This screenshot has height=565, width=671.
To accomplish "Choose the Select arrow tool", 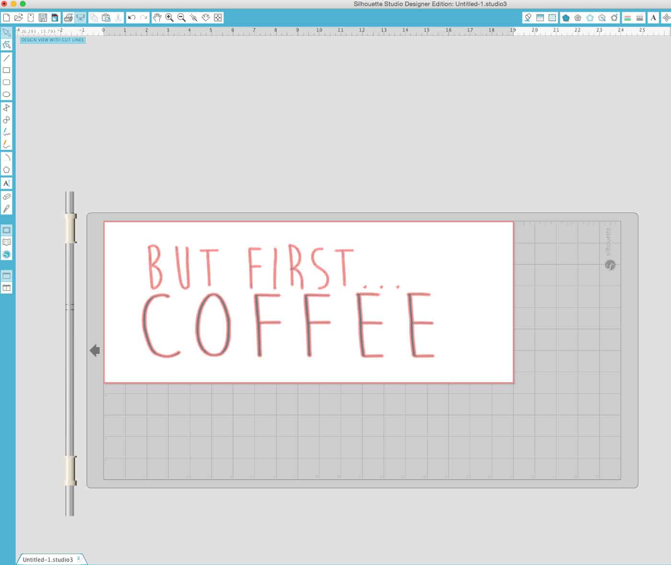I will coord(6,33).
